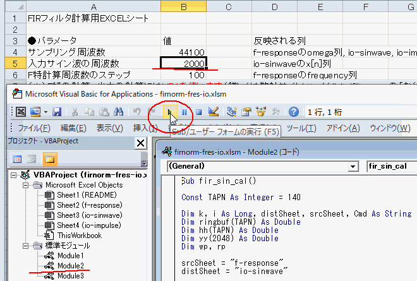Click the Excel select-all corner button

coord(15,7)
